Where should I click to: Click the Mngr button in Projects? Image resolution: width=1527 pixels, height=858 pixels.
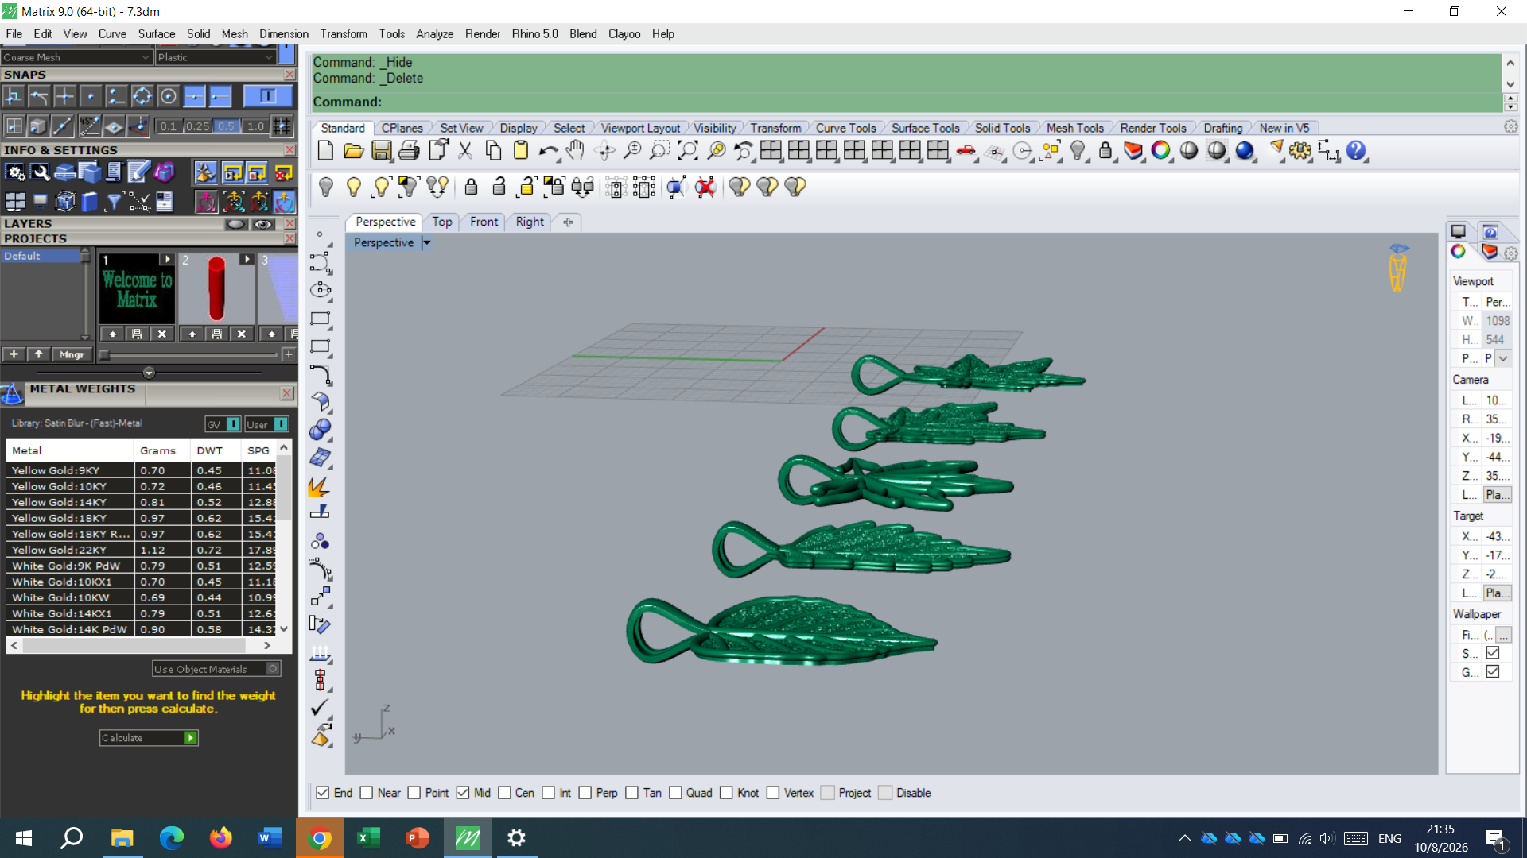[x=72, y=355]
